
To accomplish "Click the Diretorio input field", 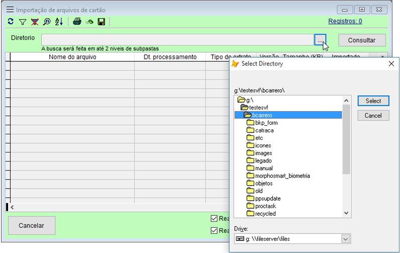I will pos(177,40).
